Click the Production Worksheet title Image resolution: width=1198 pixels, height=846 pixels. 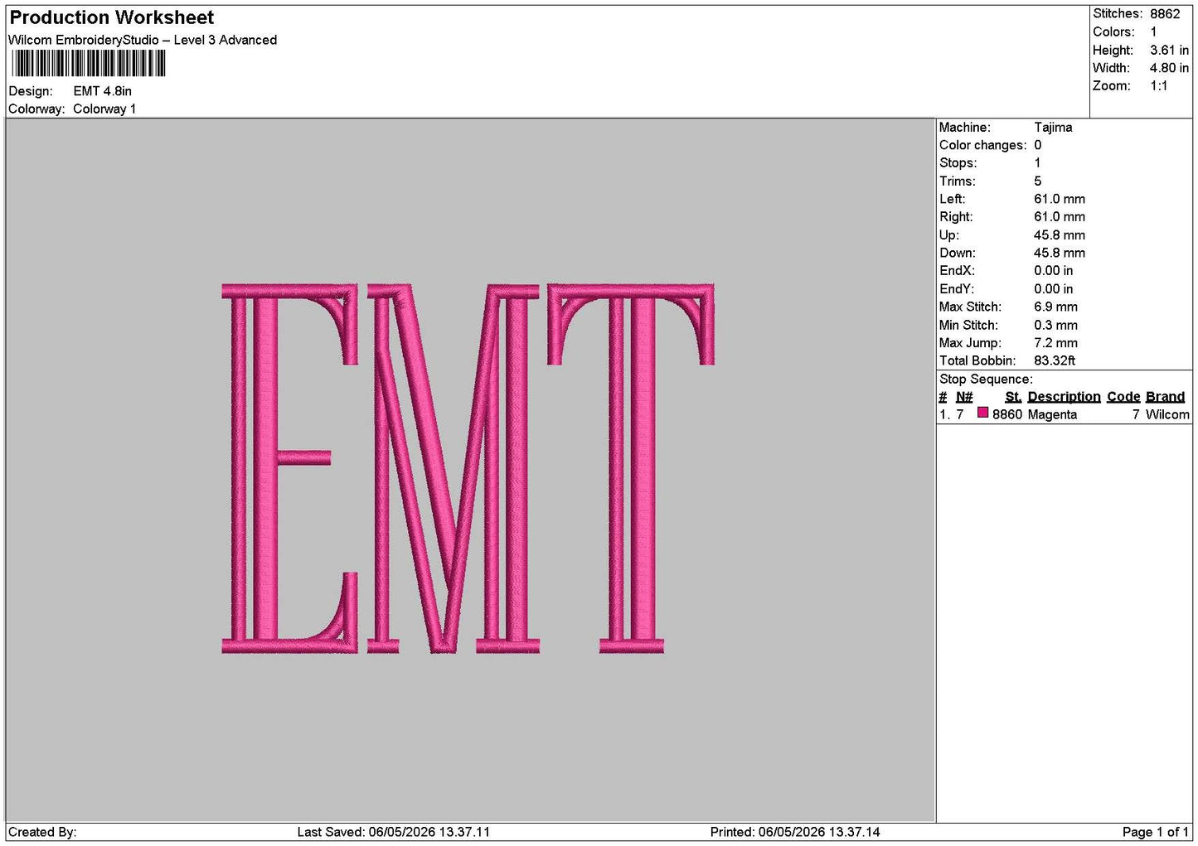point(111,17)
